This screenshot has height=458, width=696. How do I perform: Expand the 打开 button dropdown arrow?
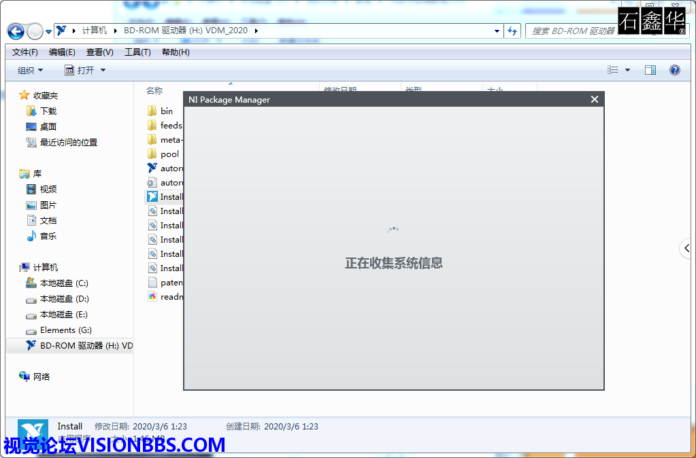[103, 70]
